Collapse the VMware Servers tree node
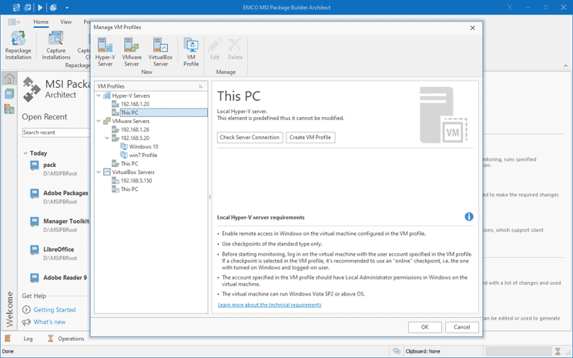The width and height of the screenshot is (573, 358). (99, 121)
